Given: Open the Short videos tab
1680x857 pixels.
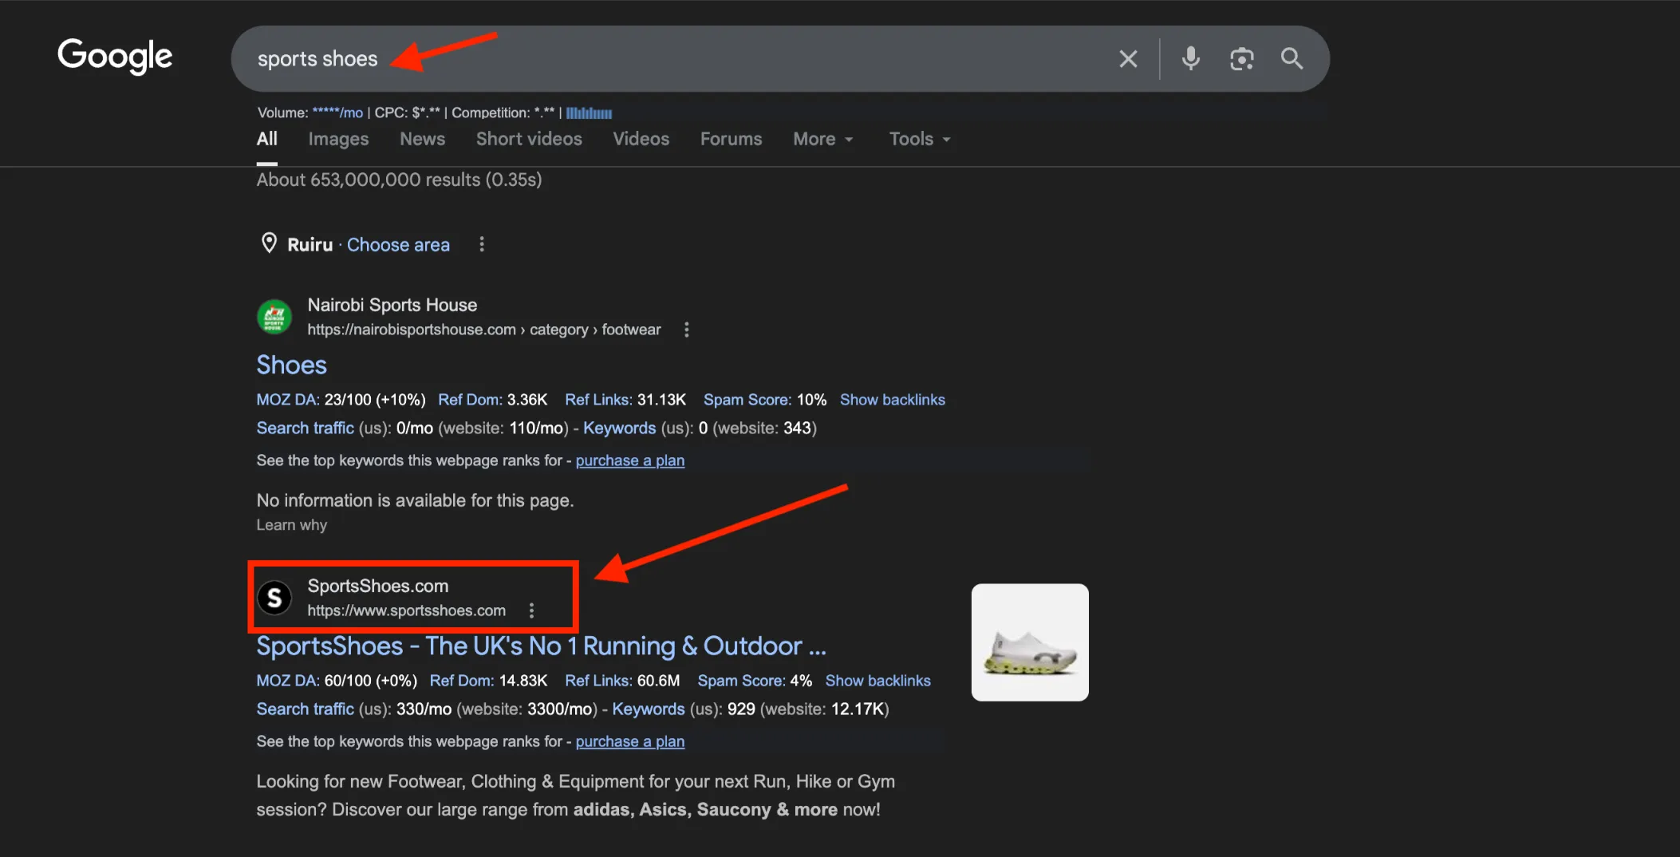Looking at the screenshot, I should tap(529, 139).
